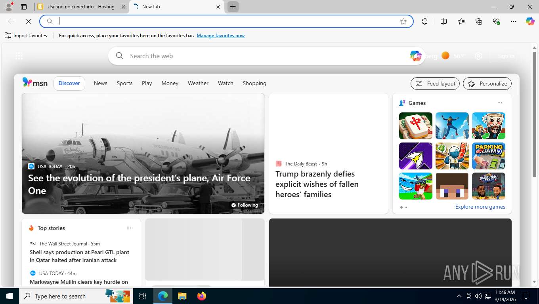The image size is (539, 304).
Task: Open Settings and more ellipsis menu
Action: click(514, 21)
